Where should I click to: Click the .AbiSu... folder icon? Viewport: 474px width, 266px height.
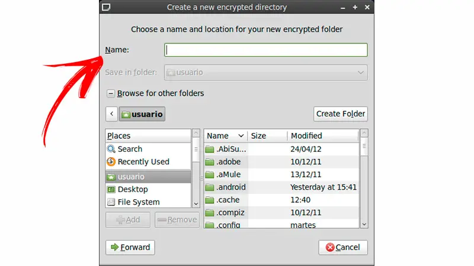(210, 150)
